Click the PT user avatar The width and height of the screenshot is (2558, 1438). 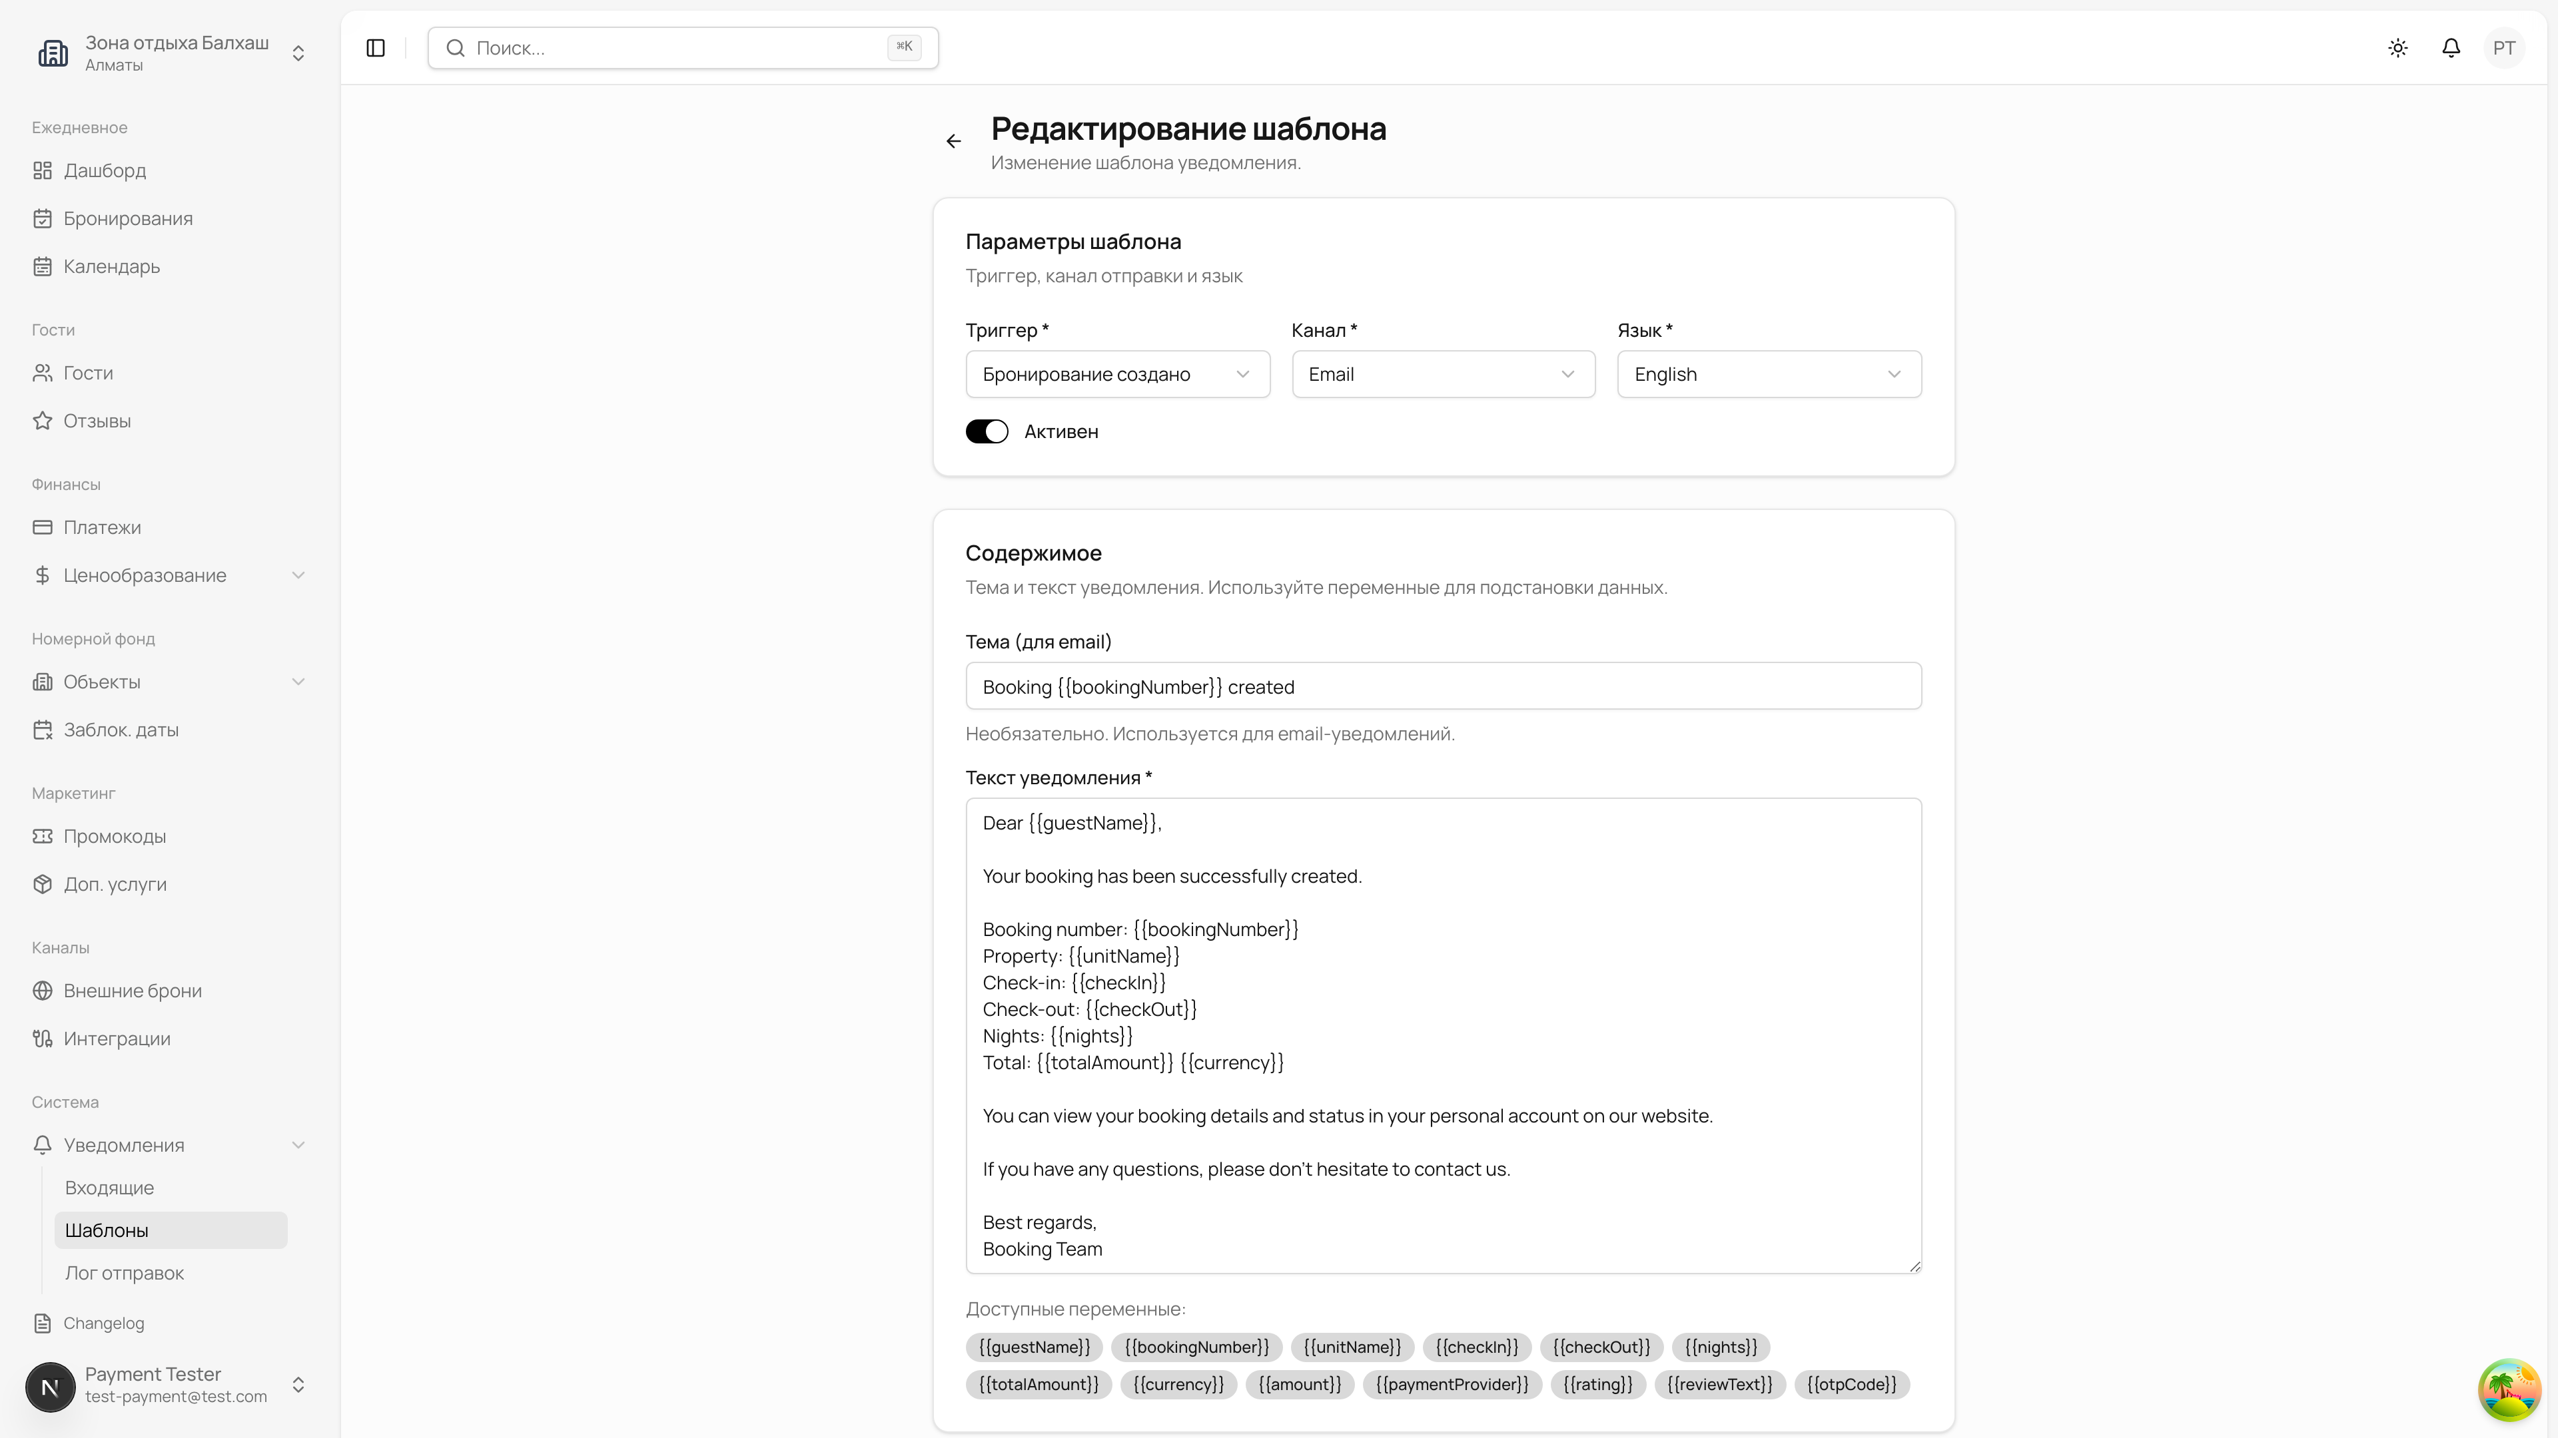(x=2503, y=48)
